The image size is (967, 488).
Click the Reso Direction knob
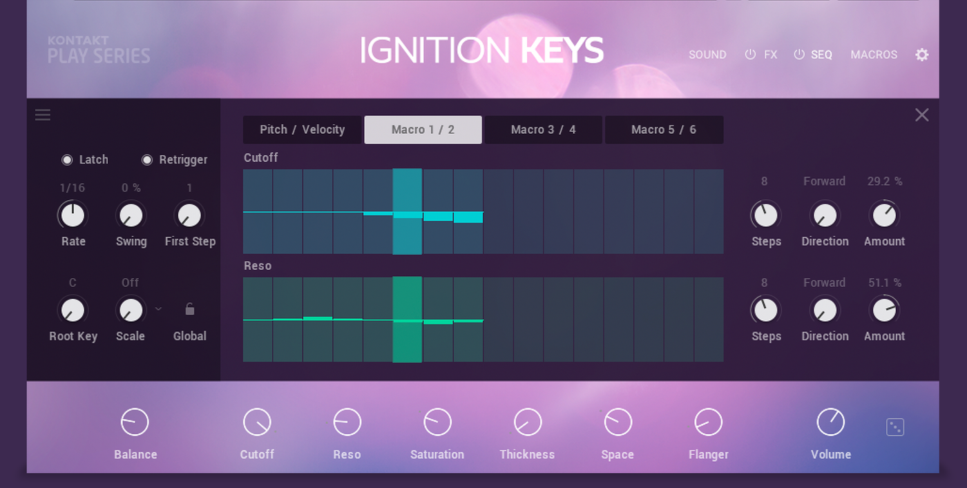point(825,310)
